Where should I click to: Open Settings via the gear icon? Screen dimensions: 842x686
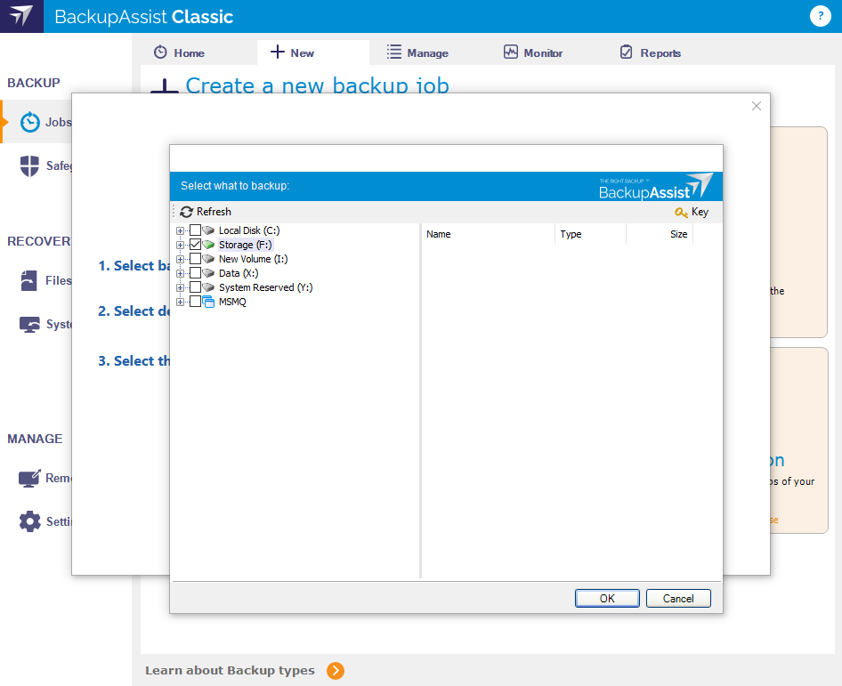pyautogui.click(x=30, y=521)
